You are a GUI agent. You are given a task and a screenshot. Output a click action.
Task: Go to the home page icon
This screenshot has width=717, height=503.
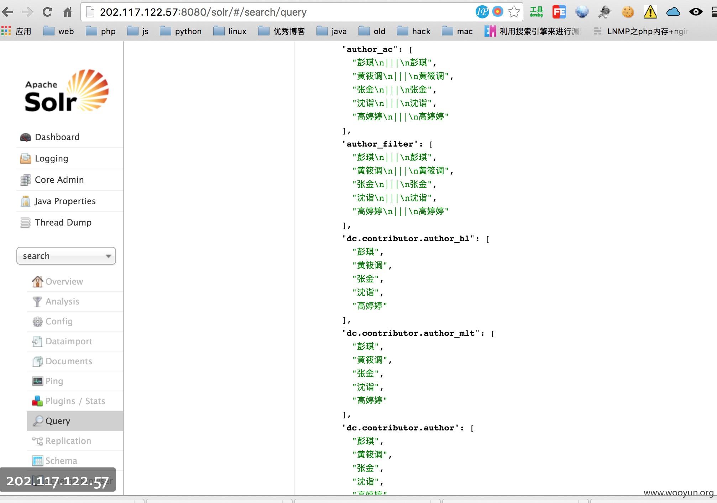[x=67, y=12]
